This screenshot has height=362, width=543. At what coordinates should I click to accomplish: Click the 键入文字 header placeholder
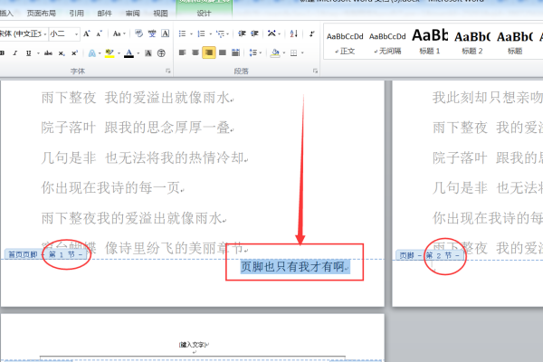pos(194,345)
